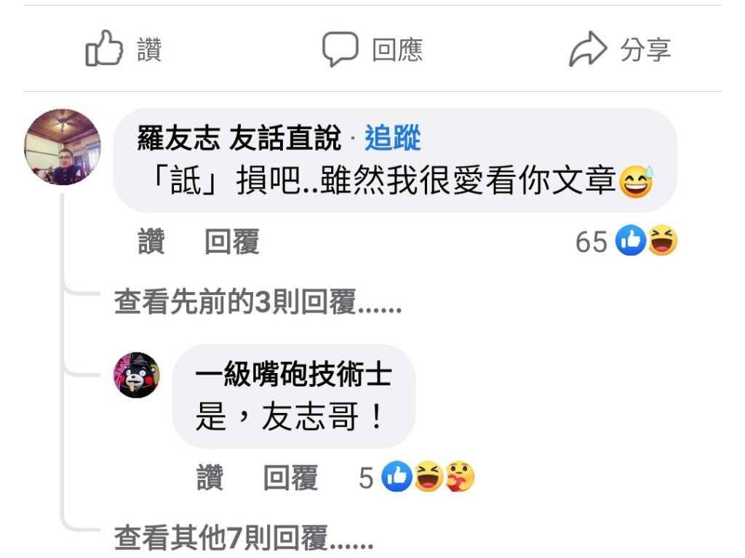The width and height of the screenshot is (745, 558).
Task: Open the 65 reactions count
Action: [591, 242]
